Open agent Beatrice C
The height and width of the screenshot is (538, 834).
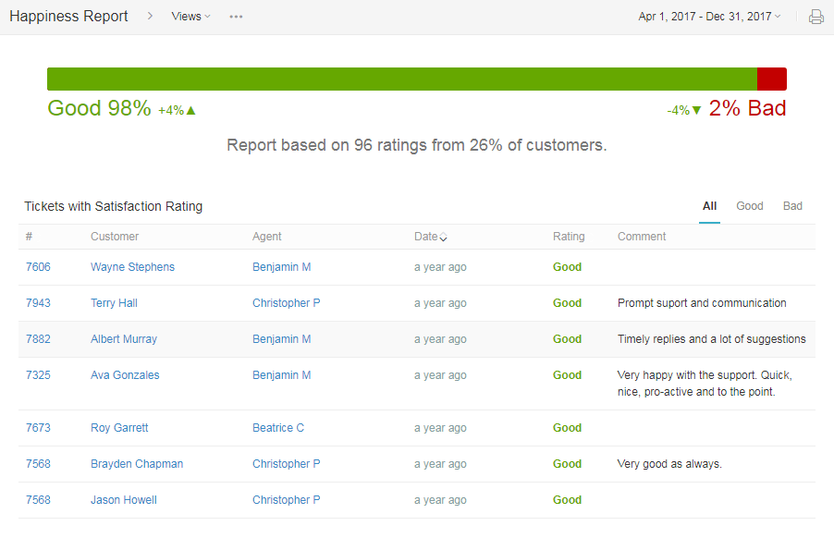coord(278,428)
